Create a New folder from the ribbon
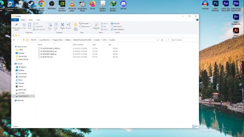The width and height of the screenshot is (244, 137). (75, 27)
